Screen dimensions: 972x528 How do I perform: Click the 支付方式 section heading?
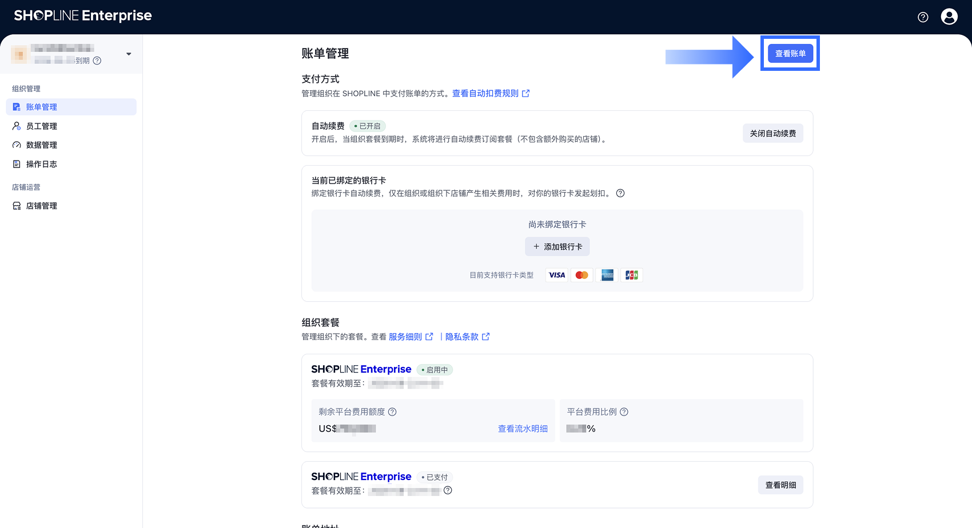pyautogui.click(x=321, y=79)
